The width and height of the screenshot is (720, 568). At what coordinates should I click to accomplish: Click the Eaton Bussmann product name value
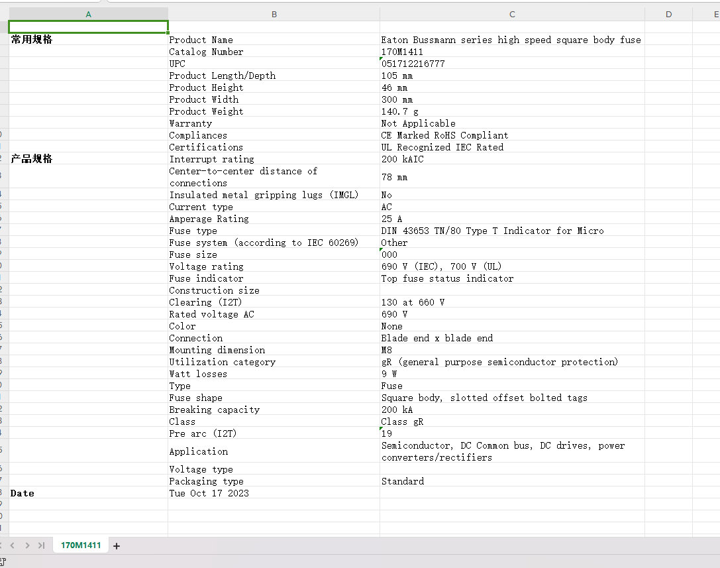[513, 40]
